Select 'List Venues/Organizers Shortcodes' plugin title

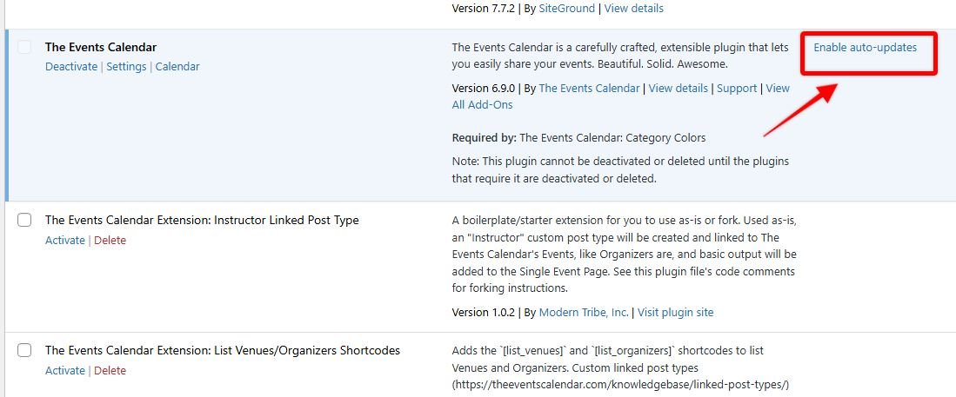click(223, 351)
